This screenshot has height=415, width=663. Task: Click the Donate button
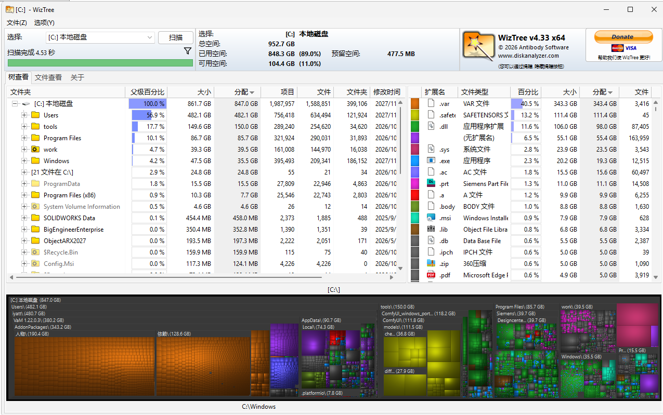pyautogui.click(x=622, y=37)
